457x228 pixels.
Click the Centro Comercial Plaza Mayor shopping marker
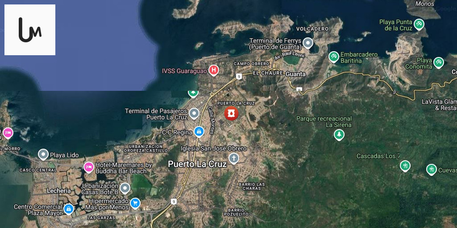(68, 209)
